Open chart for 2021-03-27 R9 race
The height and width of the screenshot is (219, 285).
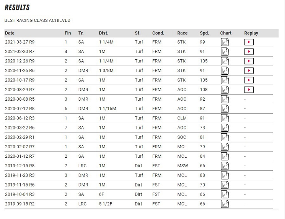[225, 42]
